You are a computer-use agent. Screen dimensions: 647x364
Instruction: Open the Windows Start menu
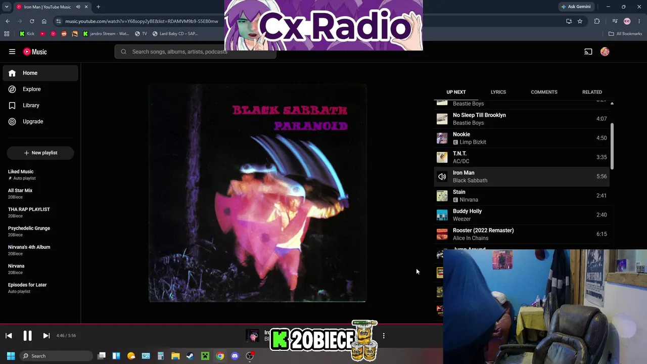(x=11, y=356)
